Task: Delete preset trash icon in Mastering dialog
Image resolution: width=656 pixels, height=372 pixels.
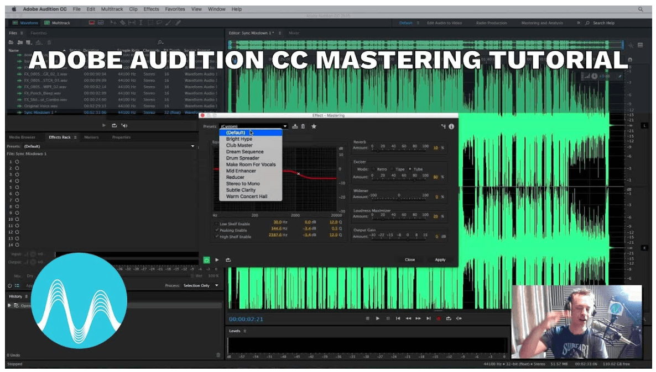Action: 303,126
